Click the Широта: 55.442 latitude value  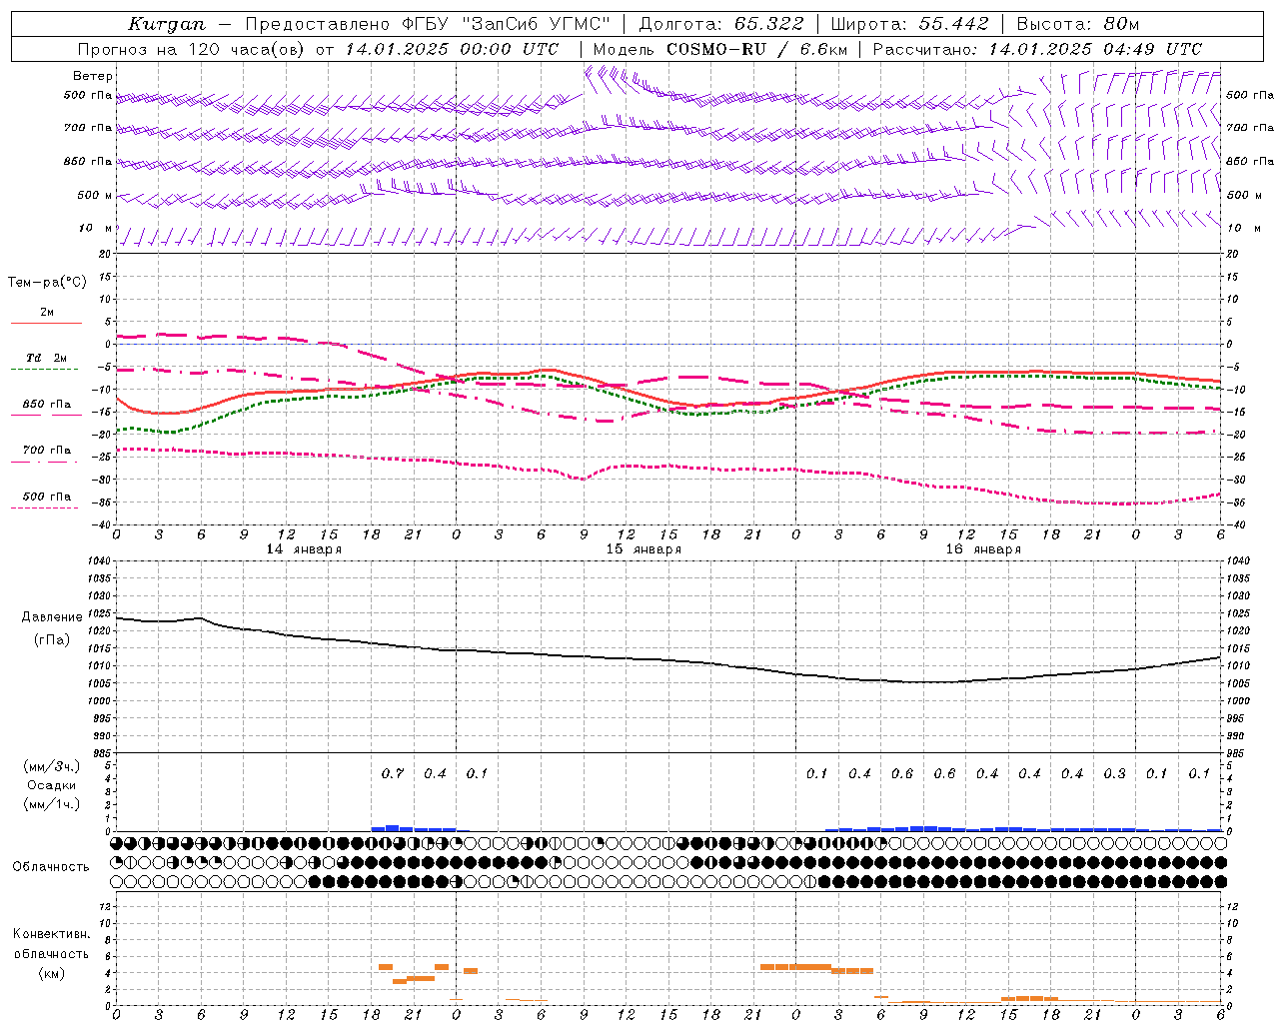tap(909, 24)
